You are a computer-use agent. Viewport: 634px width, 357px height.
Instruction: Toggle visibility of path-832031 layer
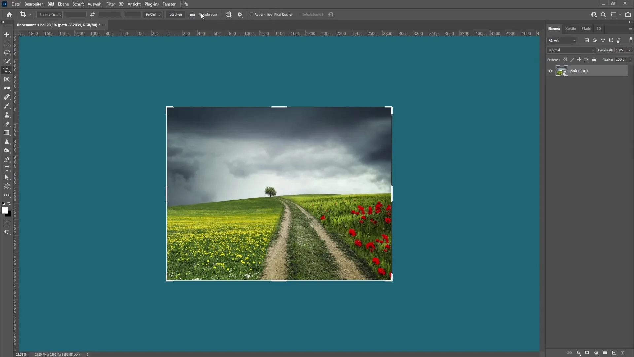[x=550, y=71]
